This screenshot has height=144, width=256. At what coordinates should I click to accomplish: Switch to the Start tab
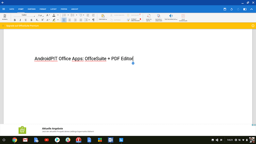click(21, 9)
